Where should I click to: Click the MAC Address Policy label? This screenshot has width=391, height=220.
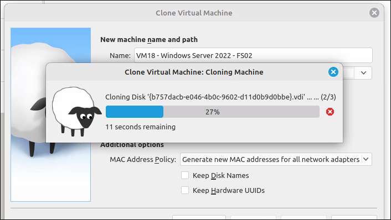(143, 159)
